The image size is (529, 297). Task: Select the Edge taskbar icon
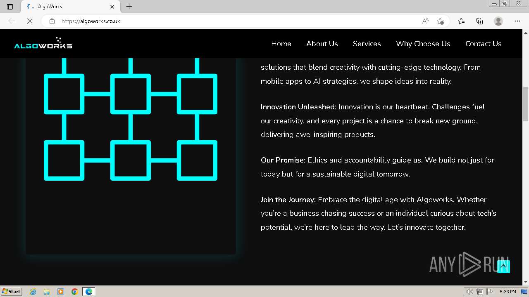89,292
